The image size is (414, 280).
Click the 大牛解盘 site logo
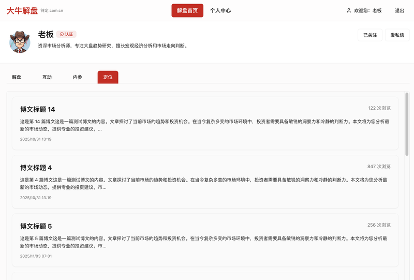[22, 10]
